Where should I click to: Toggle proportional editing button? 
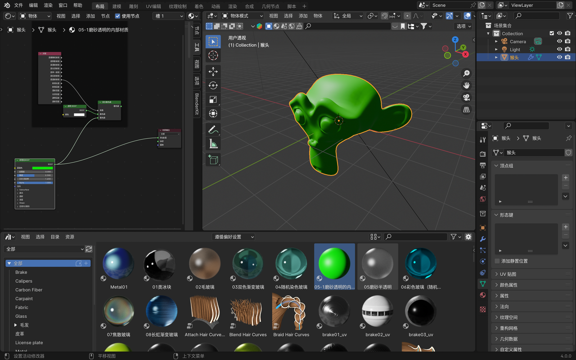[x=407, y=16]
